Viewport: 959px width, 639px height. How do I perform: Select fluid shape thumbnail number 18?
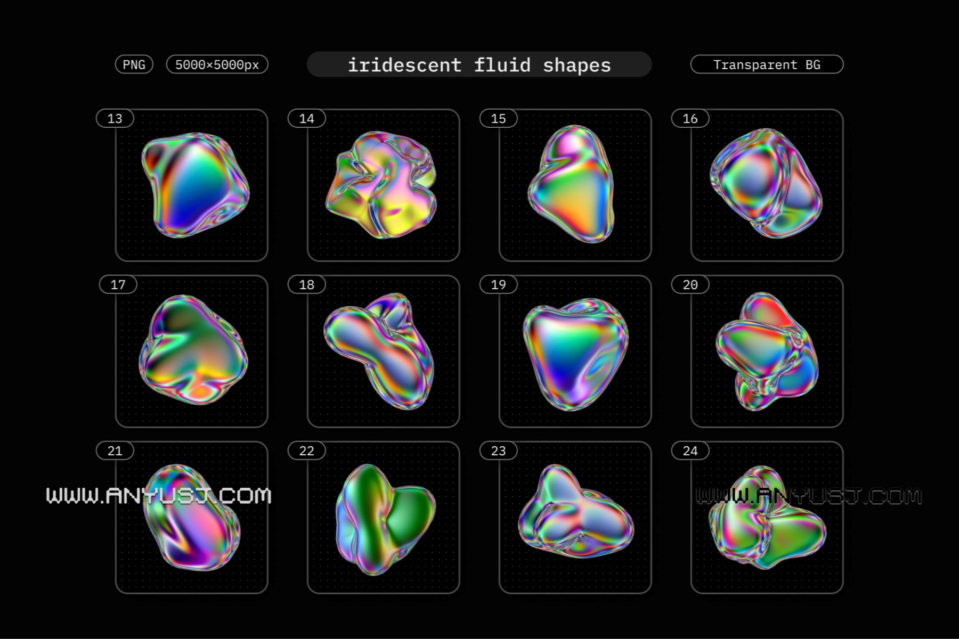[384, 351]
